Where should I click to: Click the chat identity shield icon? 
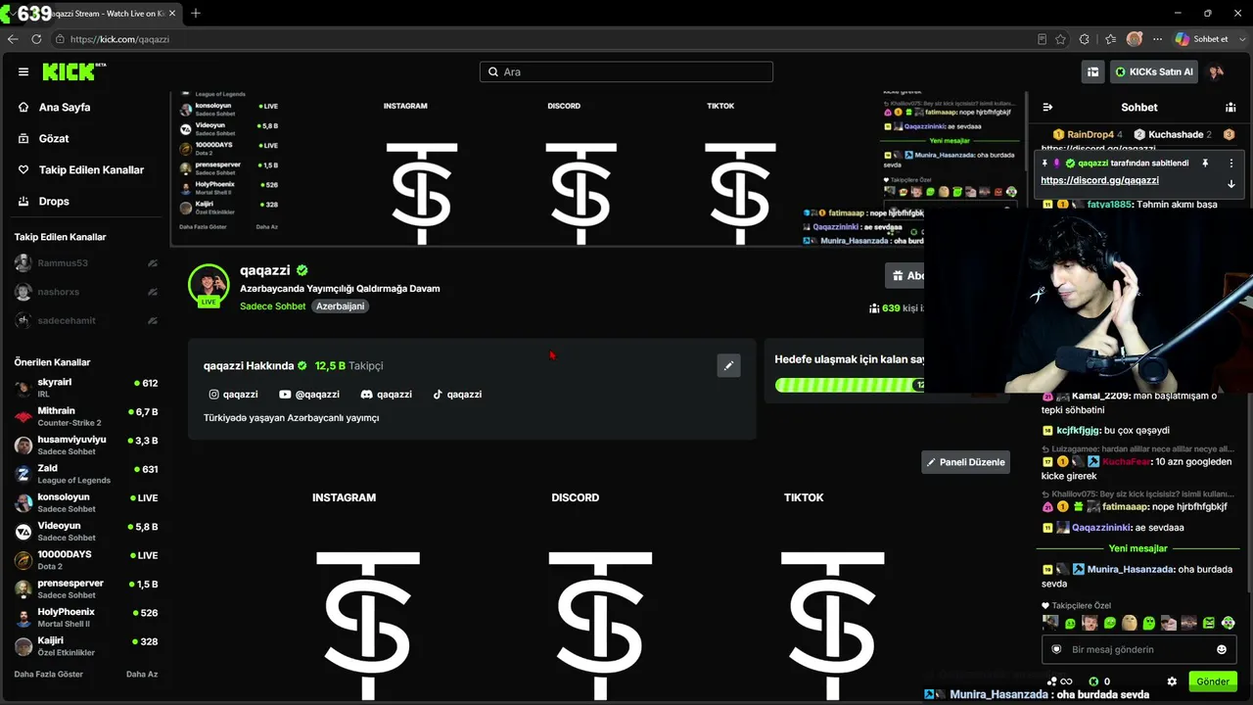coord(1056,649)
